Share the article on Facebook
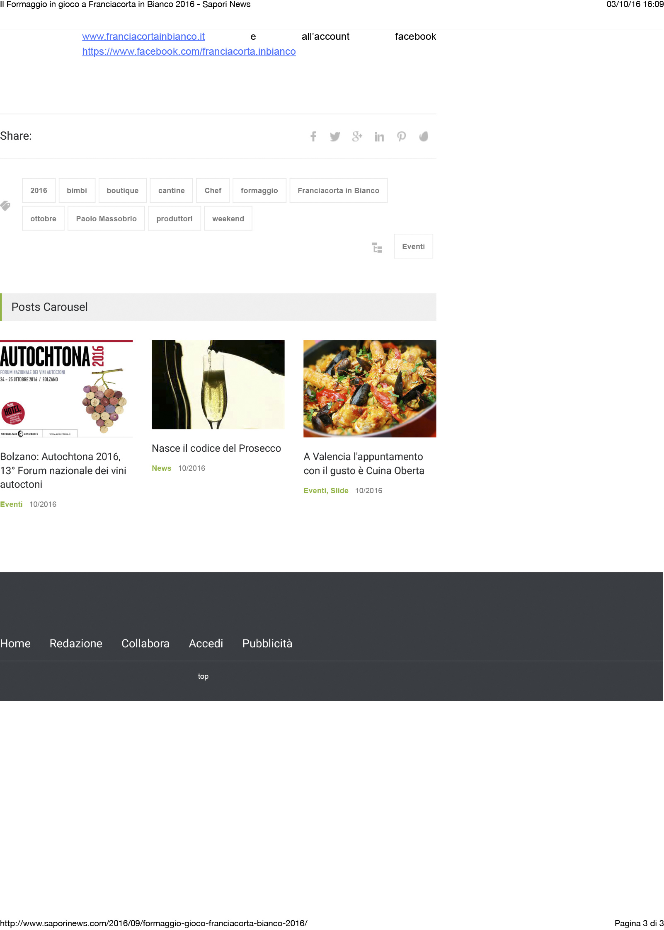 click(x=313, y=136)
